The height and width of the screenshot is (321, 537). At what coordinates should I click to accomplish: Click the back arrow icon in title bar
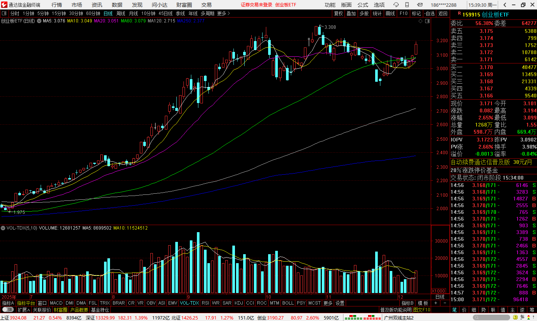click(x=505, y=5)
